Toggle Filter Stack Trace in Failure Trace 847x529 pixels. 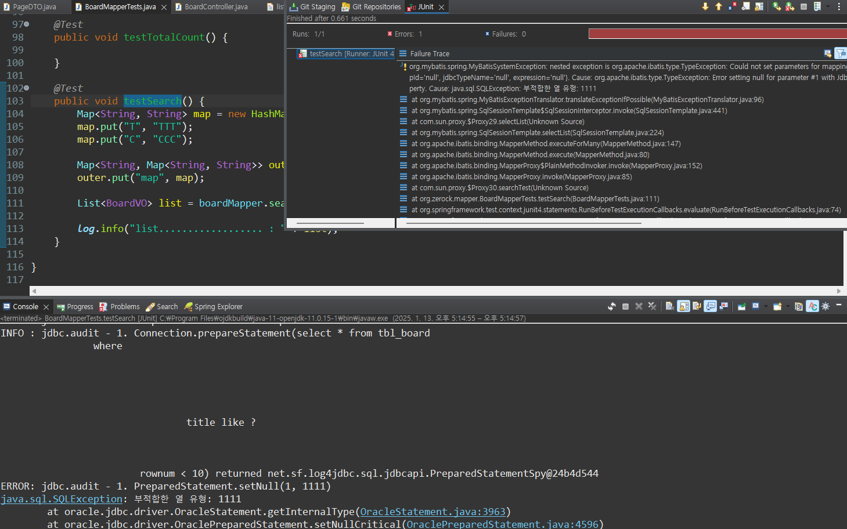coord(841,53)
